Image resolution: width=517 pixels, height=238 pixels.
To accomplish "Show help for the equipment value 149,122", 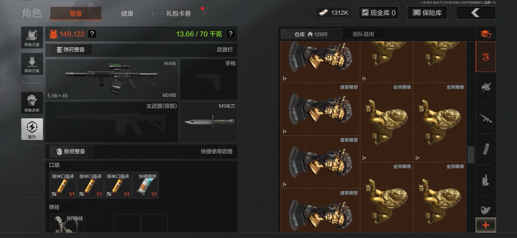I will tap(92, 34).
